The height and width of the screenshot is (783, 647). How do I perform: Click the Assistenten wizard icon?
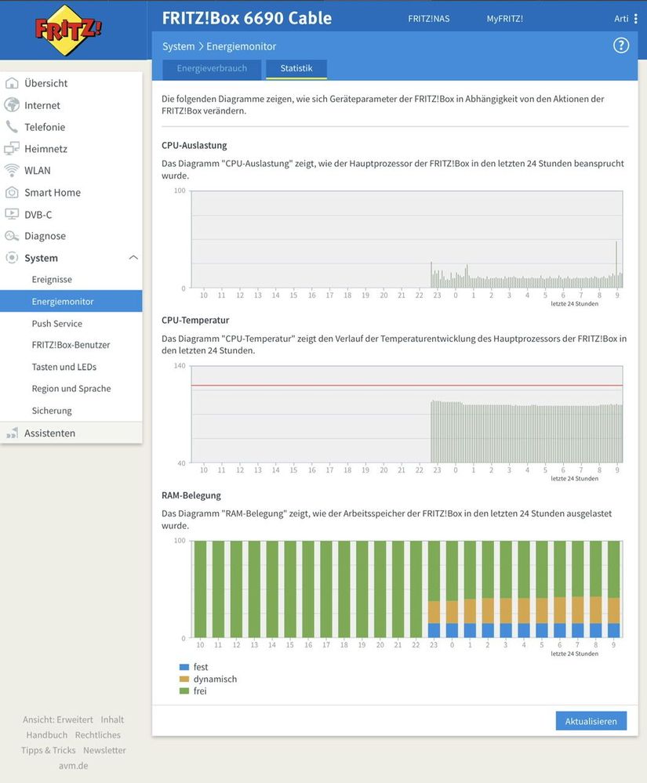tap(12, 433)
